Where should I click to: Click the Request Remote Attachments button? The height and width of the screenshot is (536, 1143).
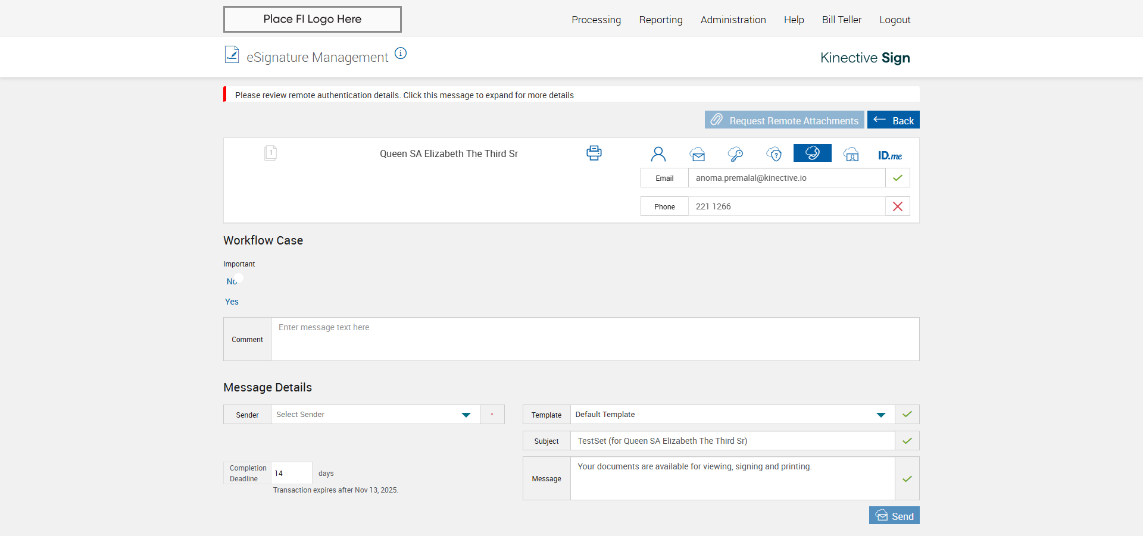784,120
